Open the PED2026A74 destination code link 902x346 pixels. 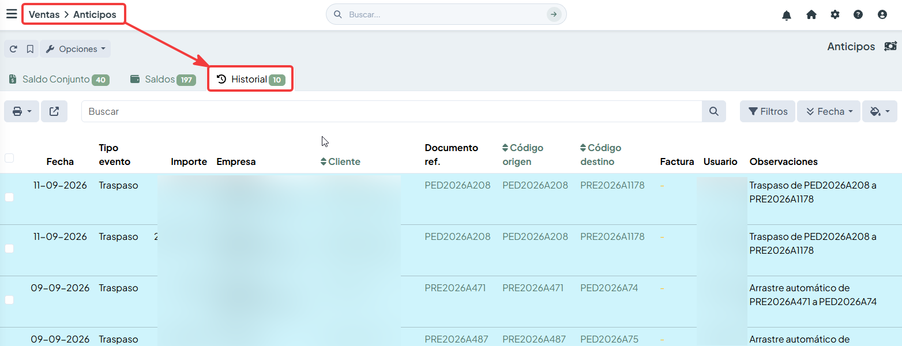[x=609, y=288]
